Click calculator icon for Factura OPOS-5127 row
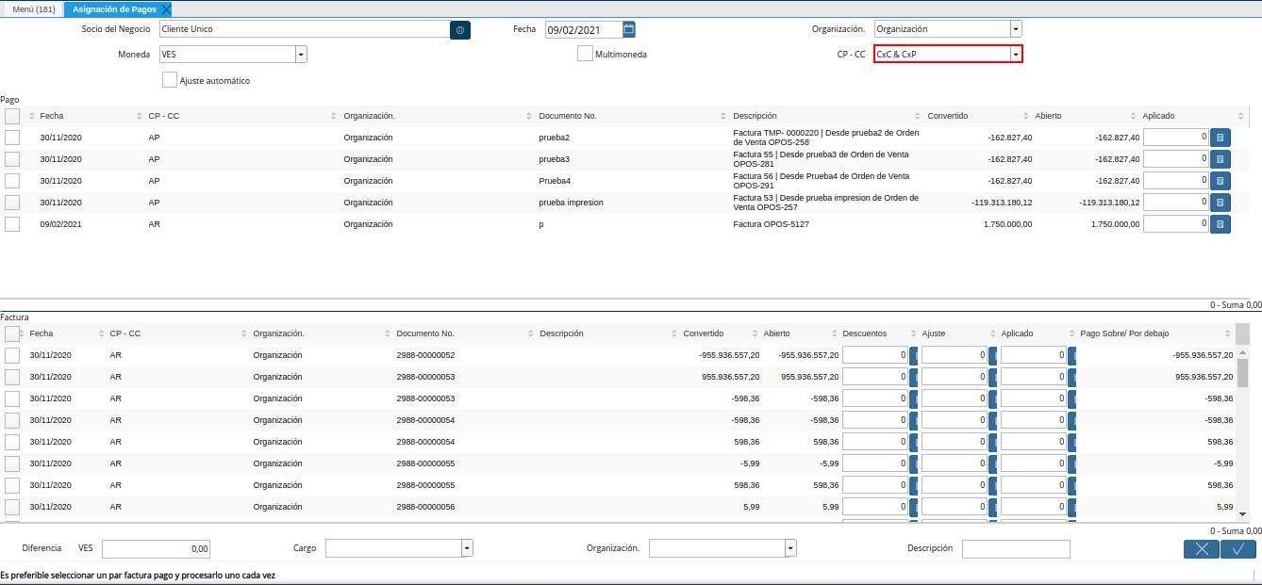 [x=1220, y=224]
